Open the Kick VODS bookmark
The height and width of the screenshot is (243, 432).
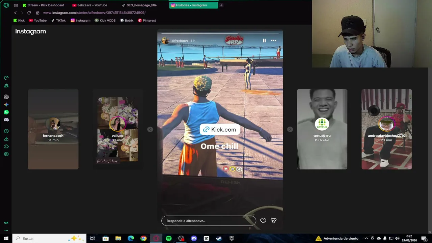click(x=105, y=21)
